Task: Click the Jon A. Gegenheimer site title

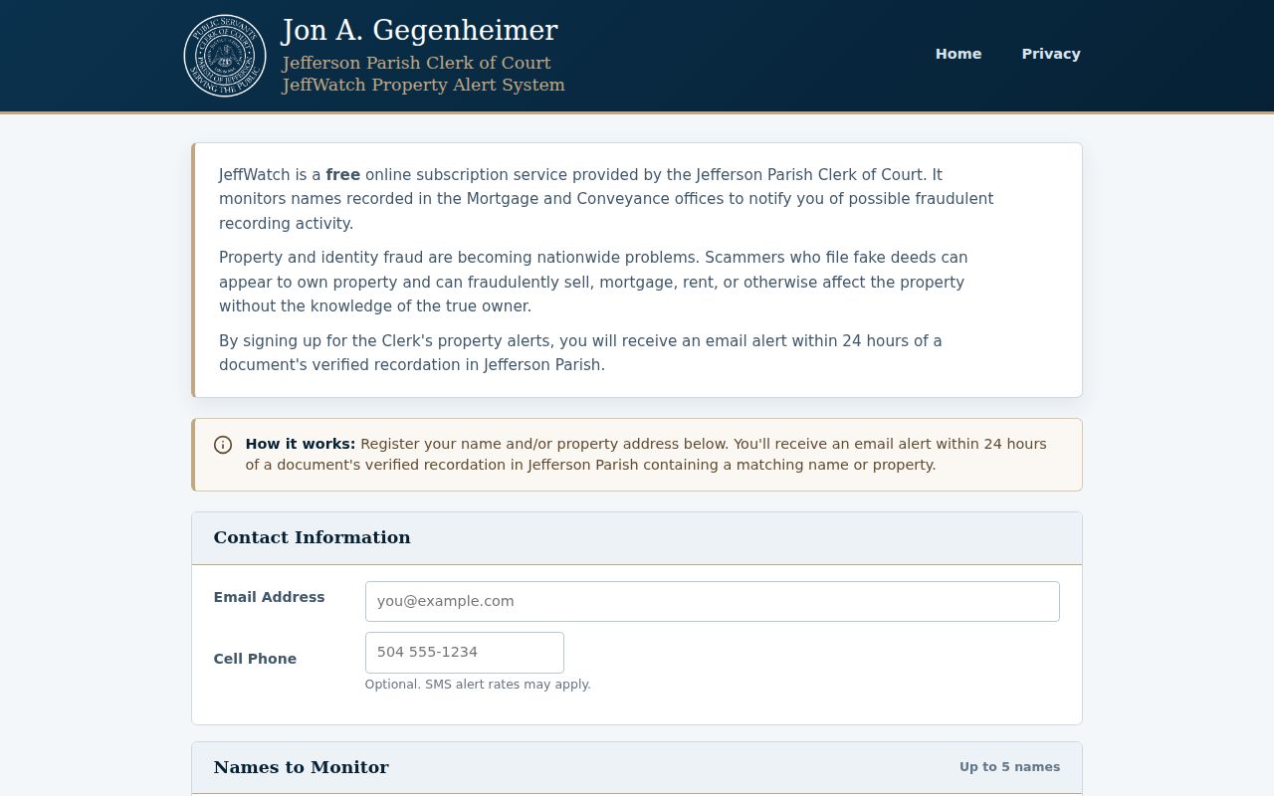Action: 420,30
